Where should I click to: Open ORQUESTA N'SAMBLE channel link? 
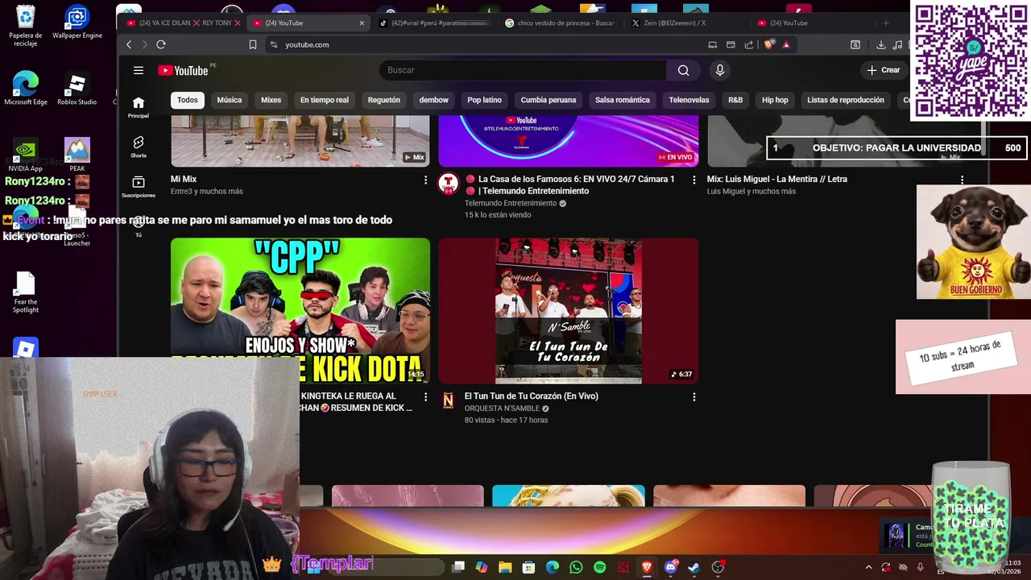point(502,408)
